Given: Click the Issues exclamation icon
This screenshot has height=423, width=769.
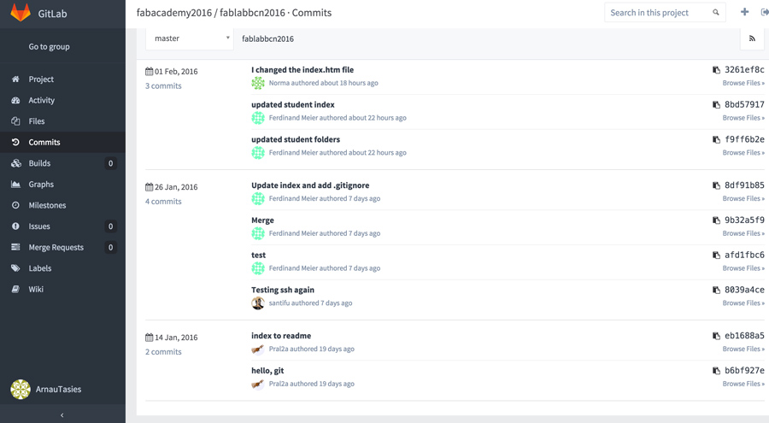Looking at the screenshot, I should (15, 226).
